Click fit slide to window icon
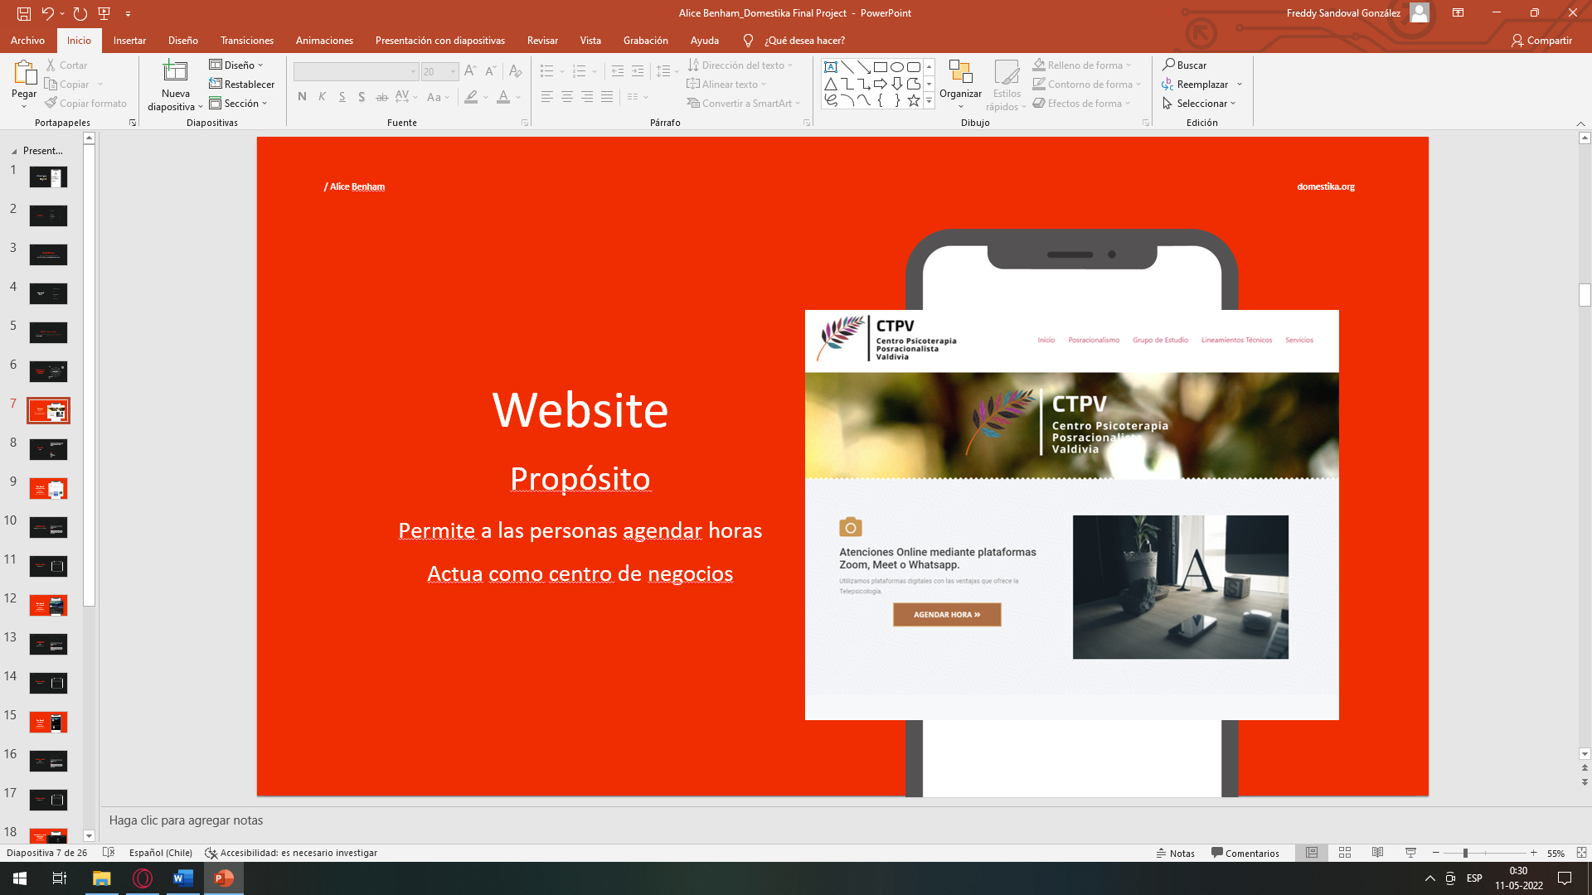This screenshot has height=895, width=1592. click(1581, 853)
